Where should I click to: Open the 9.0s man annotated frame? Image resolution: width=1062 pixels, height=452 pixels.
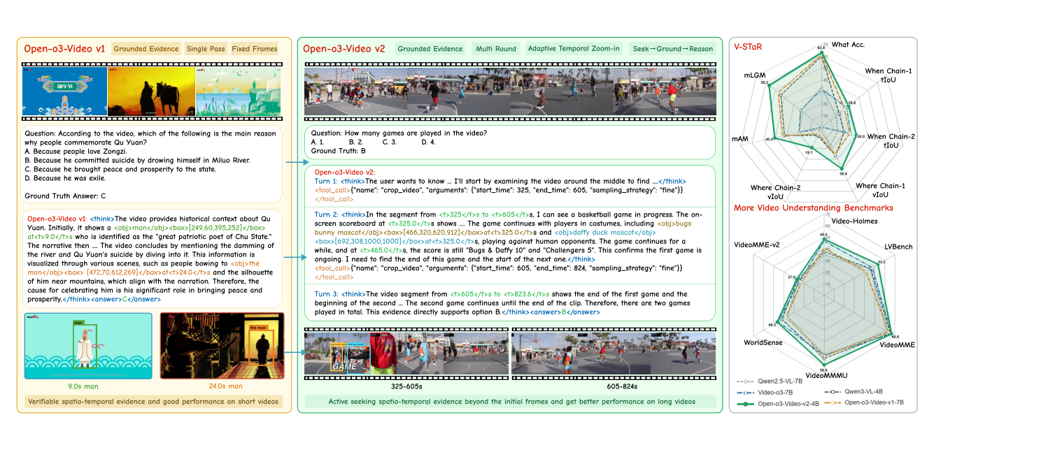(x=88, y=346)
